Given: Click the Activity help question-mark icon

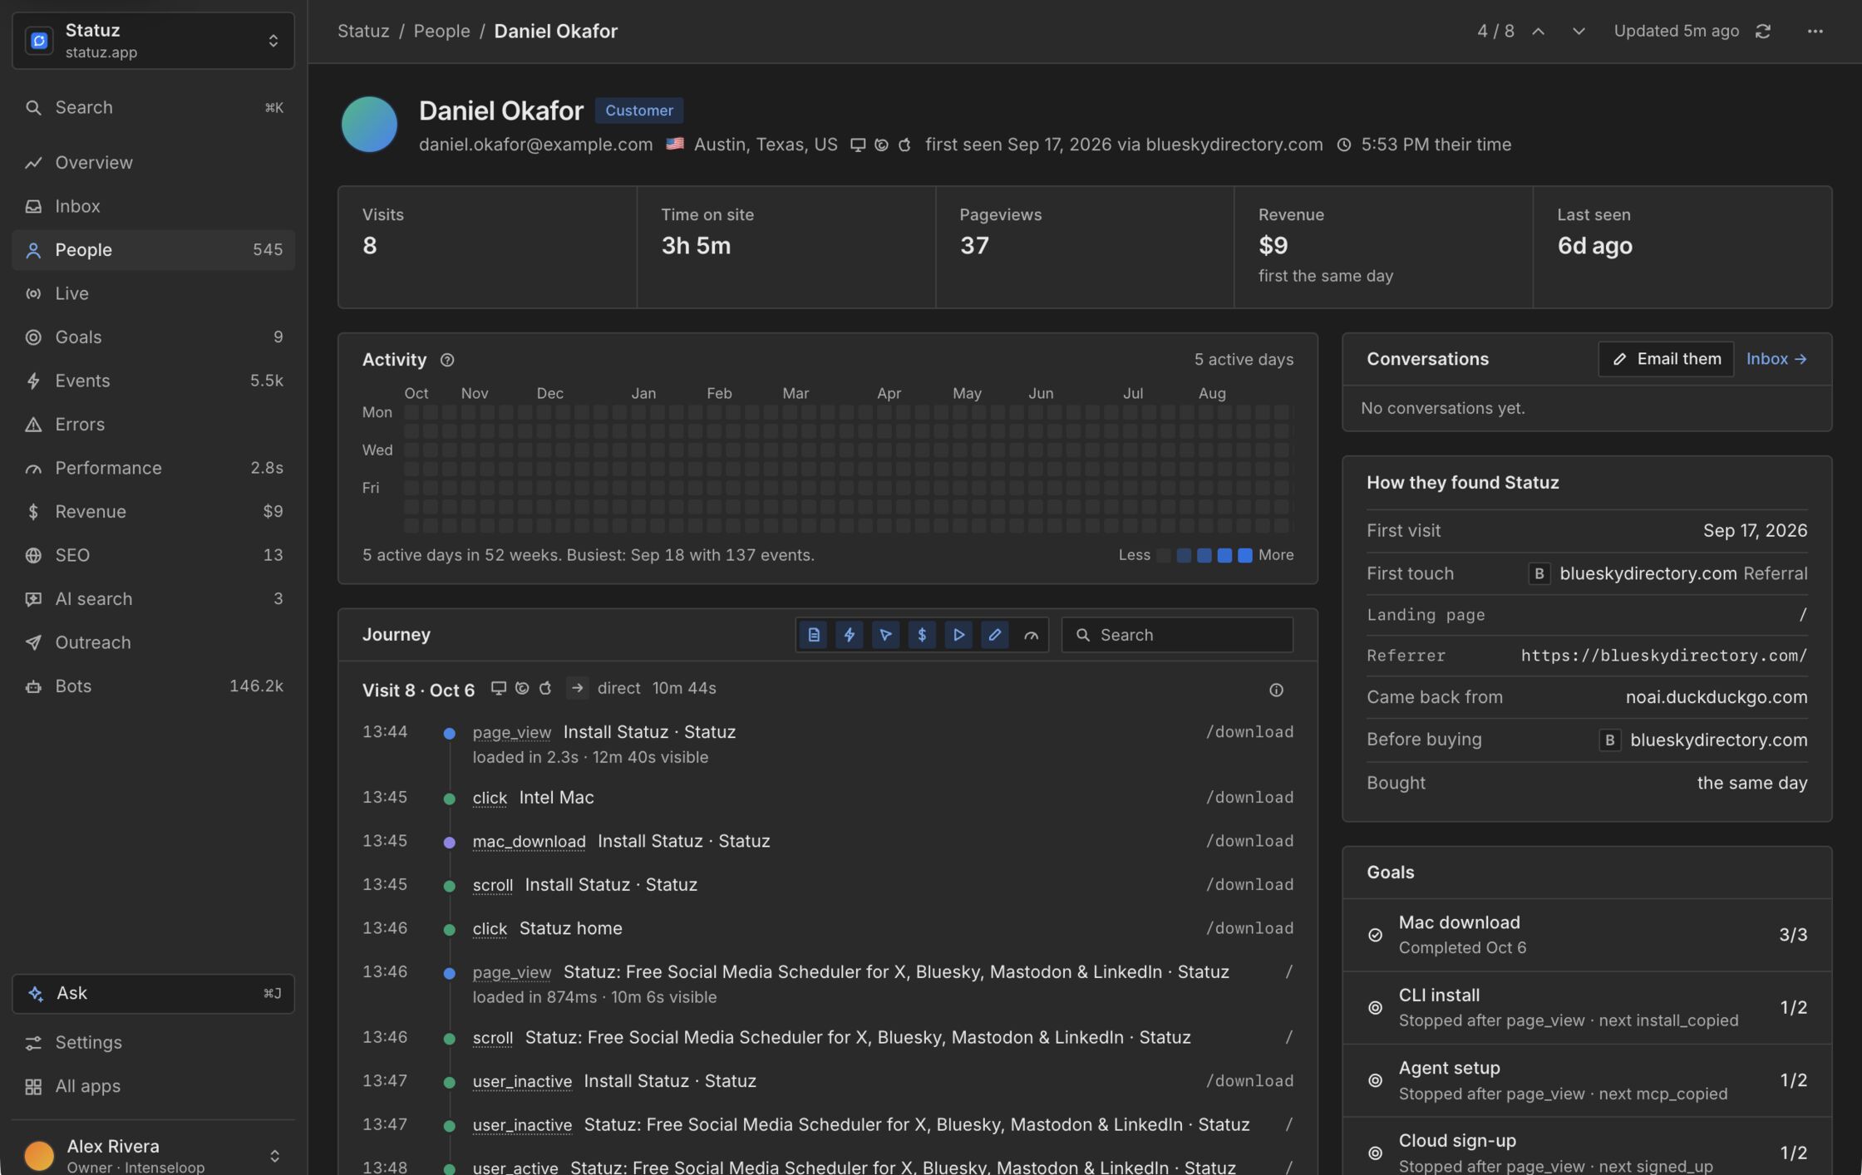Looking at the screenshot, I should pos(447,360).
